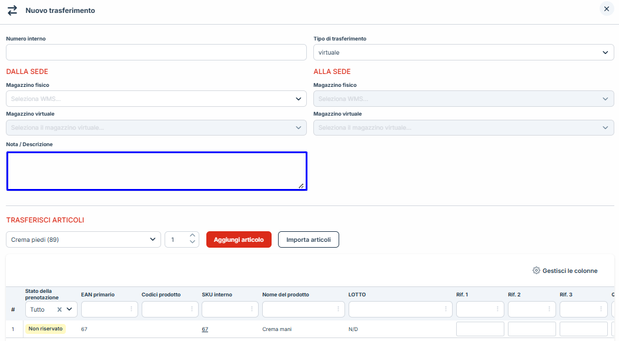Viewport: 619px width, 341px height.
Task: Open the SKU interno filter options menu
Action: click(x=252, y=309)
